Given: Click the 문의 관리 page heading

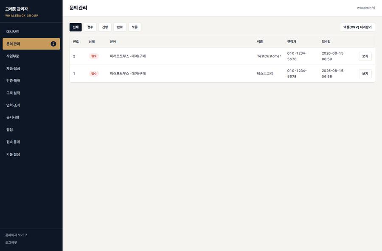Looking at the screenshot, I should pos(78,8).
